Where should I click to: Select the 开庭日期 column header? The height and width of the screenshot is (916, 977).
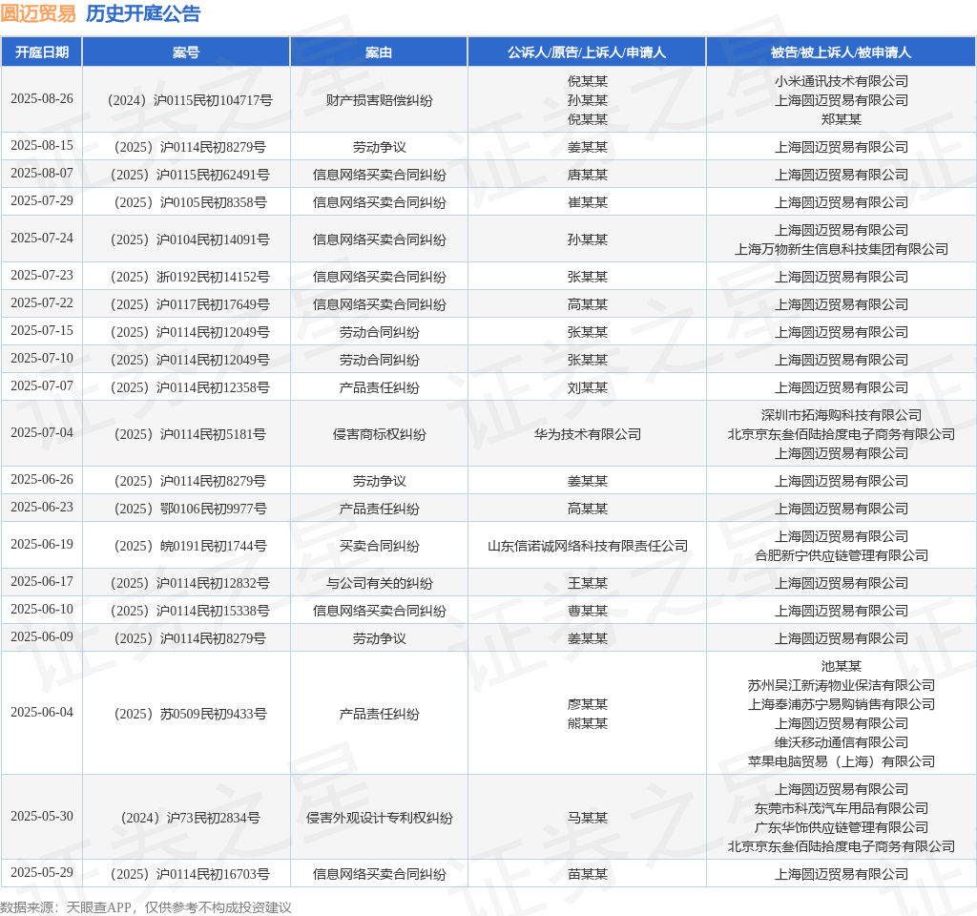pyautogui.click(x=42, y=52)
